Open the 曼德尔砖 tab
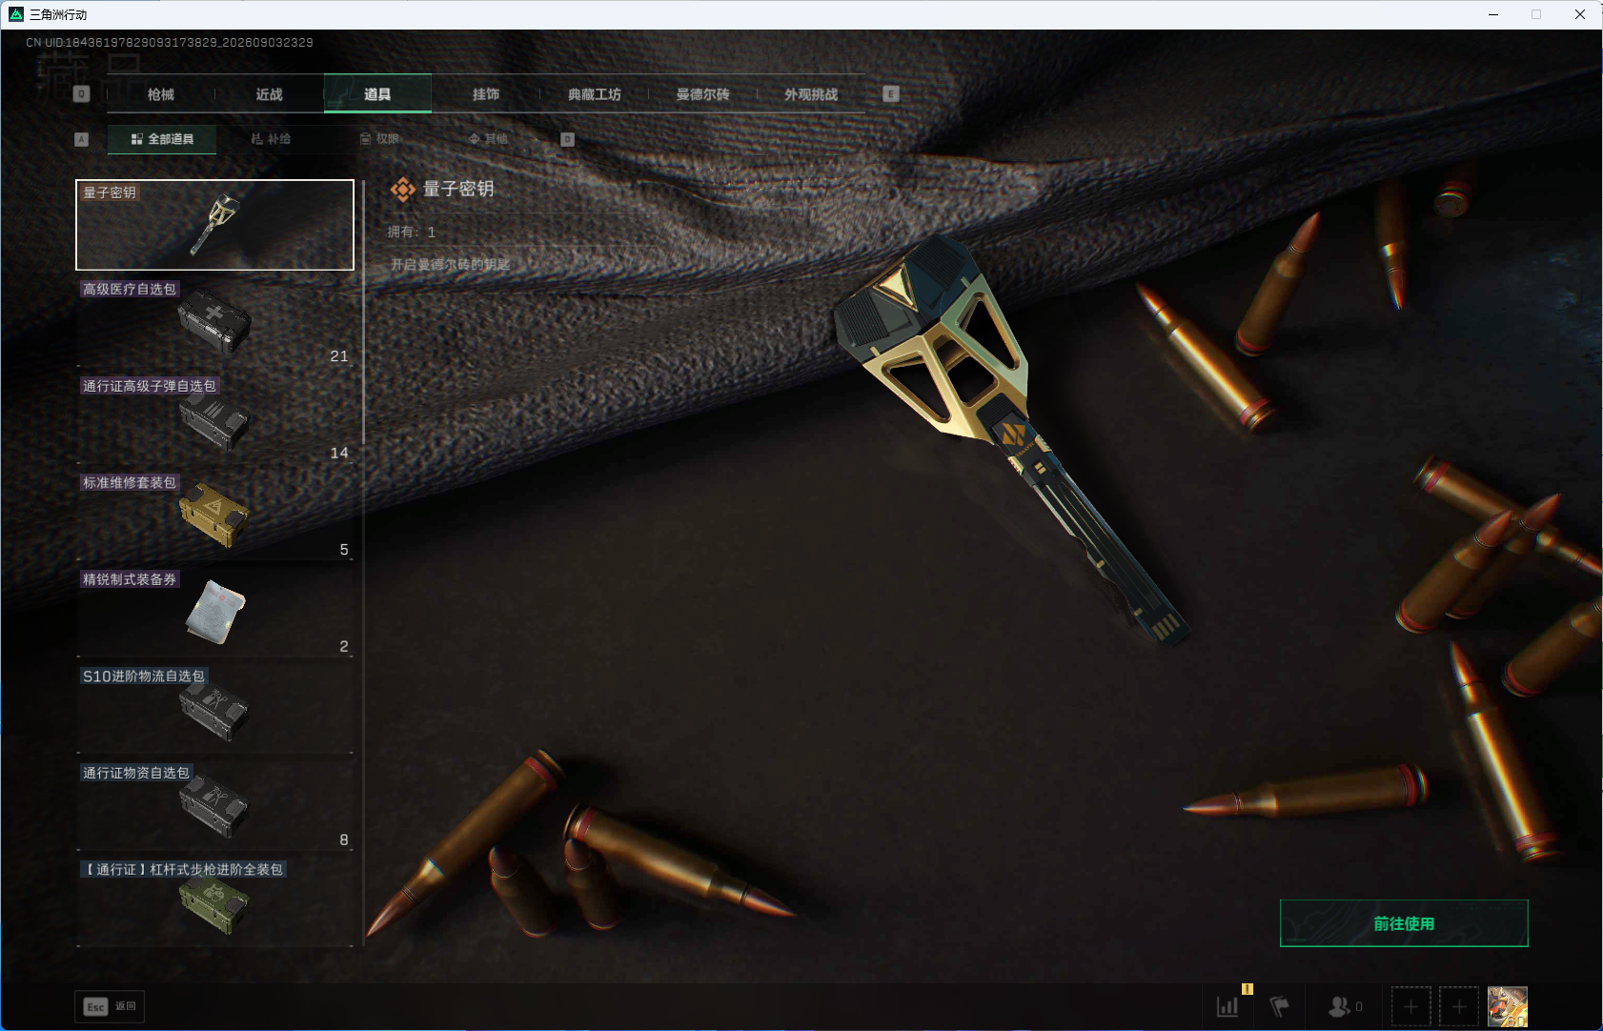Screen dimensions: 1603x1031 pyautogui.click(x=703, y=94)
